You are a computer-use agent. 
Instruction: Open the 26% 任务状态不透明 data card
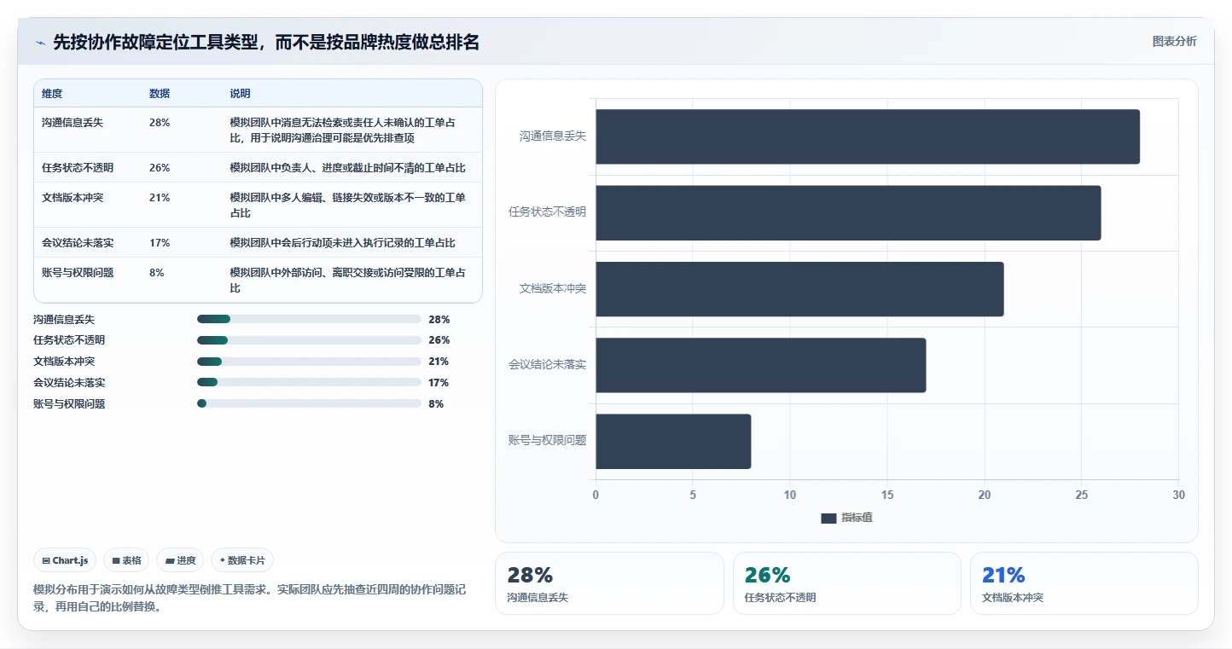(847, 583)
